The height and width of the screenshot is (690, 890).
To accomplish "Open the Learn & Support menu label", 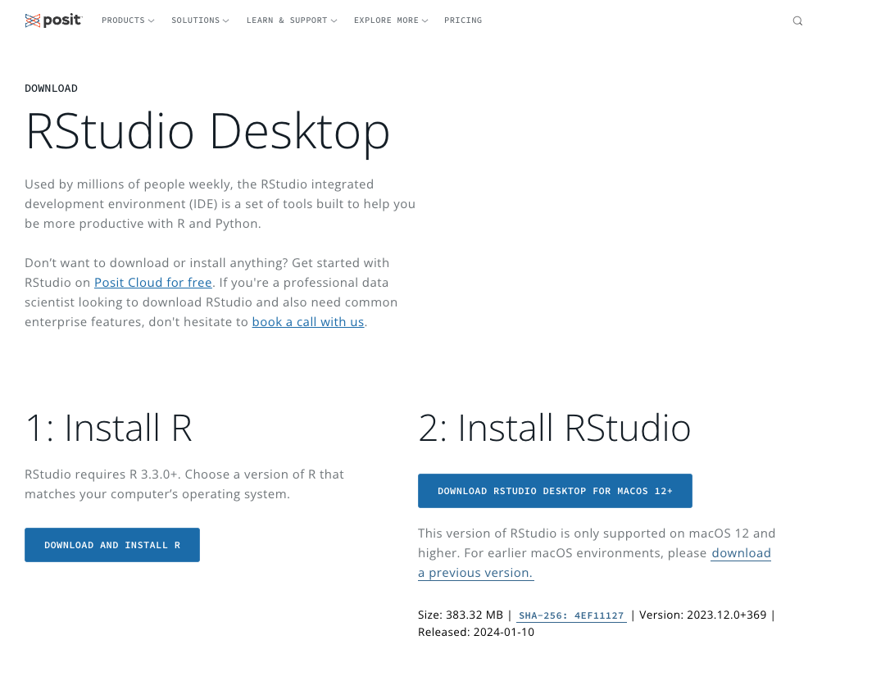I will tap(286, 20).
